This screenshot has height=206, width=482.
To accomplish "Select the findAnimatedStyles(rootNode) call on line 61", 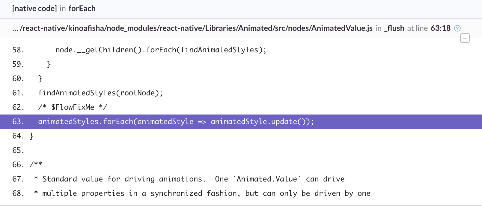I will click(100, 93).
